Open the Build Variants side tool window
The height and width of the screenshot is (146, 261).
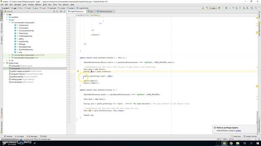2,127
